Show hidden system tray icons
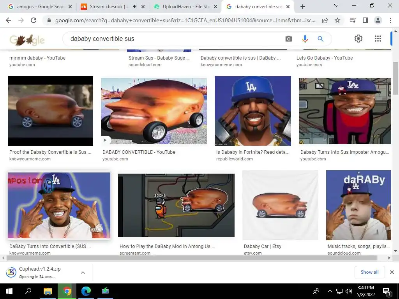Viewport: 399px width, 299px height. (330, 291)
